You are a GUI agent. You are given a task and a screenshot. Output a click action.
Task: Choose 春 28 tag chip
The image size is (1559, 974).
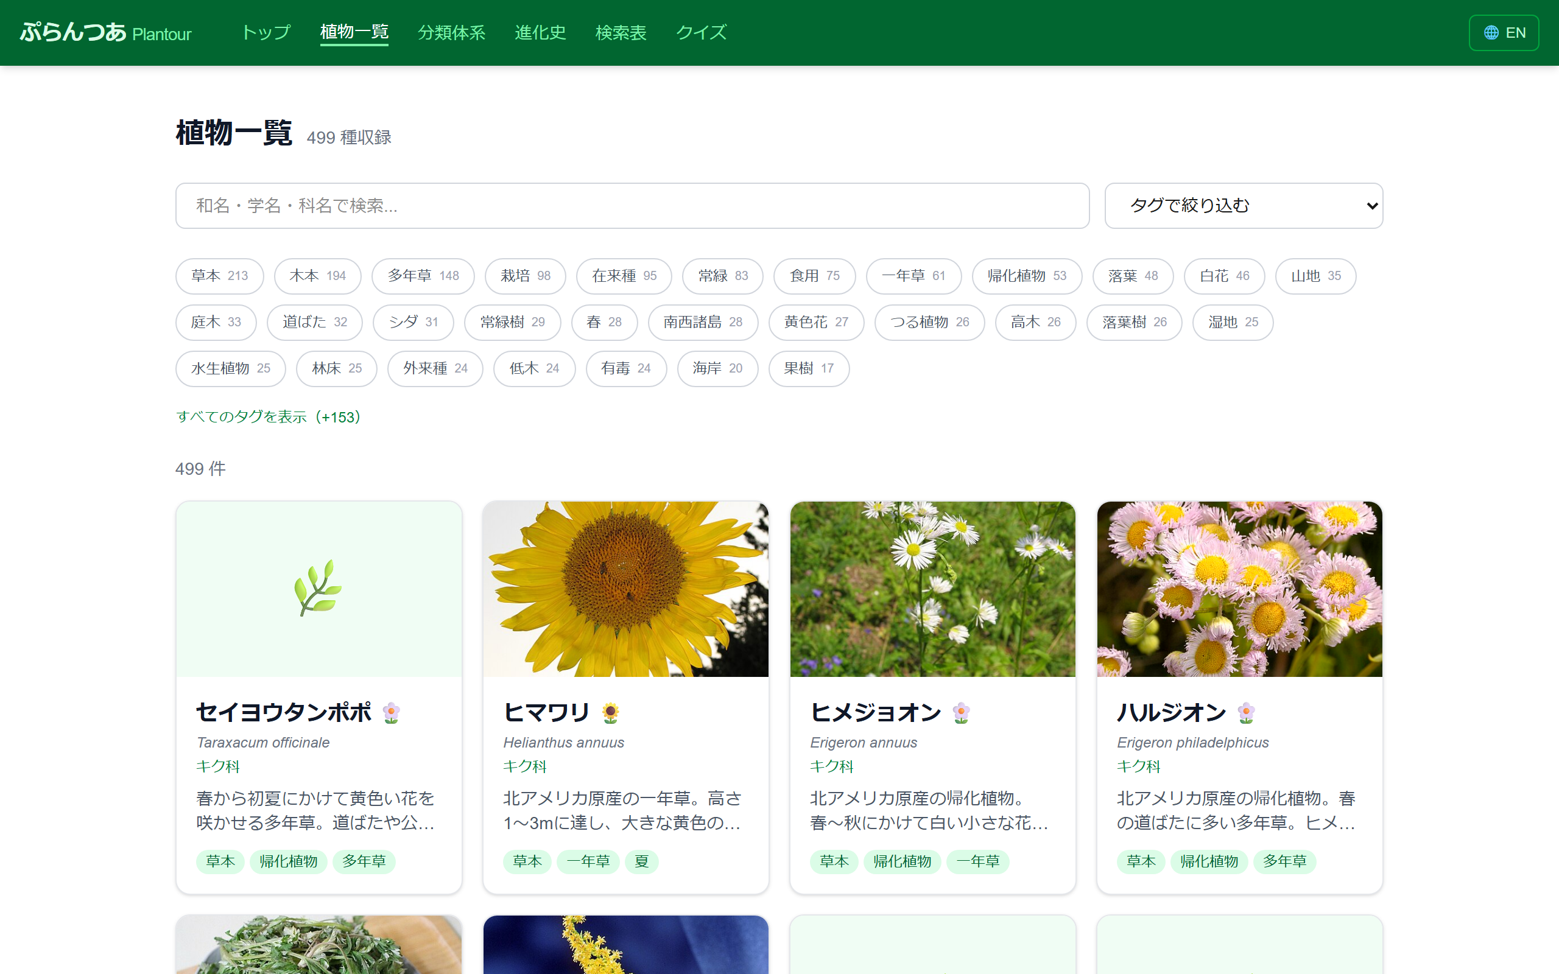[604, 322]
